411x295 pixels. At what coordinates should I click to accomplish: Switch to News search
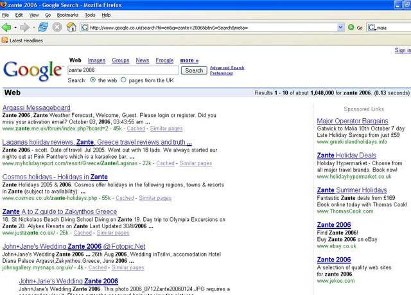tap(143, 60)
